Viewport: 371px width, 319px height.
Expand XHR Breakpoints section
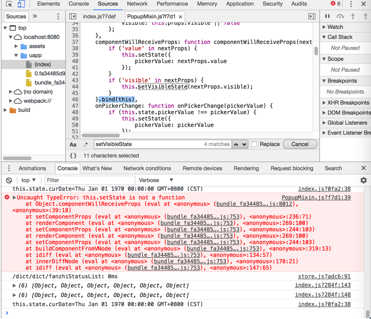pos(324,103)
